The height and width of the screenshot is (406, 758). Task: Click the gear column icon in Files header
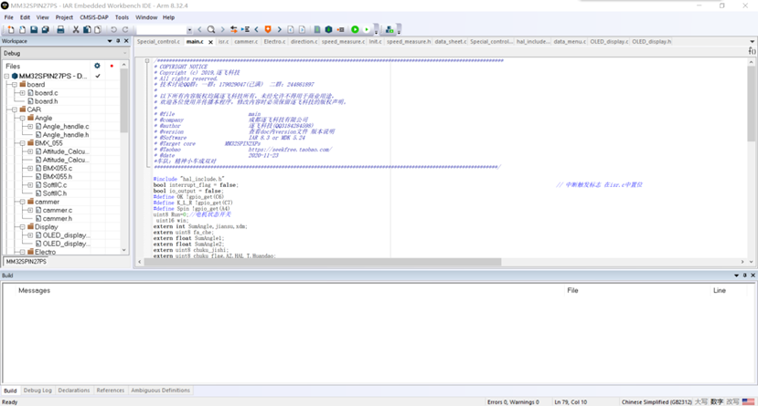[x=97, y=66]
